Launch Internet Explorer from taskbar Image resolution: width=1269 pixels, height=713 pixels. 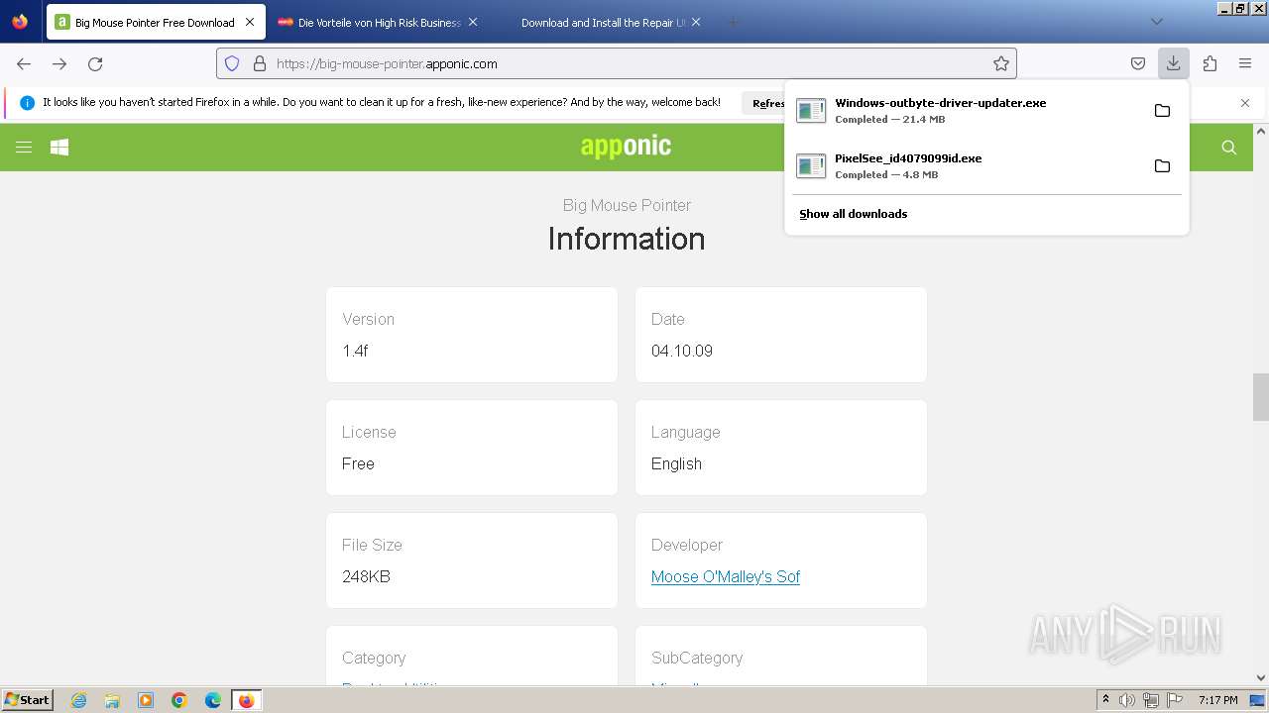[x=78, y=700]
